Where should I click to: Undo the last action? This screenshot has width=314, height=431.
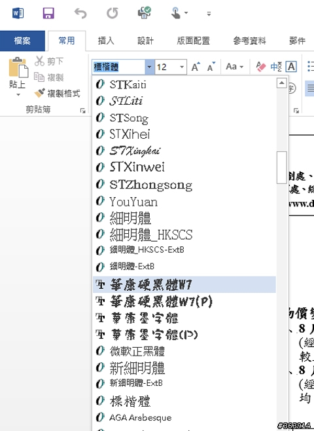[x=80, y=13]
